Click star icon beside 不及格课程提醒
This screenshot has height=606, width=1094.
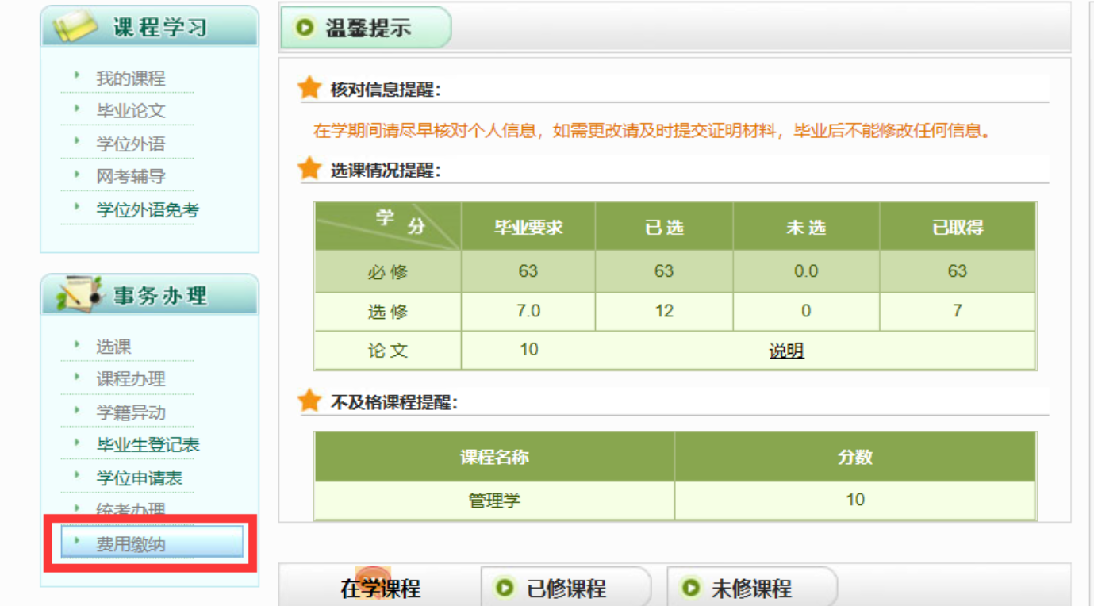pyautogui.click(x=309, y=401)
